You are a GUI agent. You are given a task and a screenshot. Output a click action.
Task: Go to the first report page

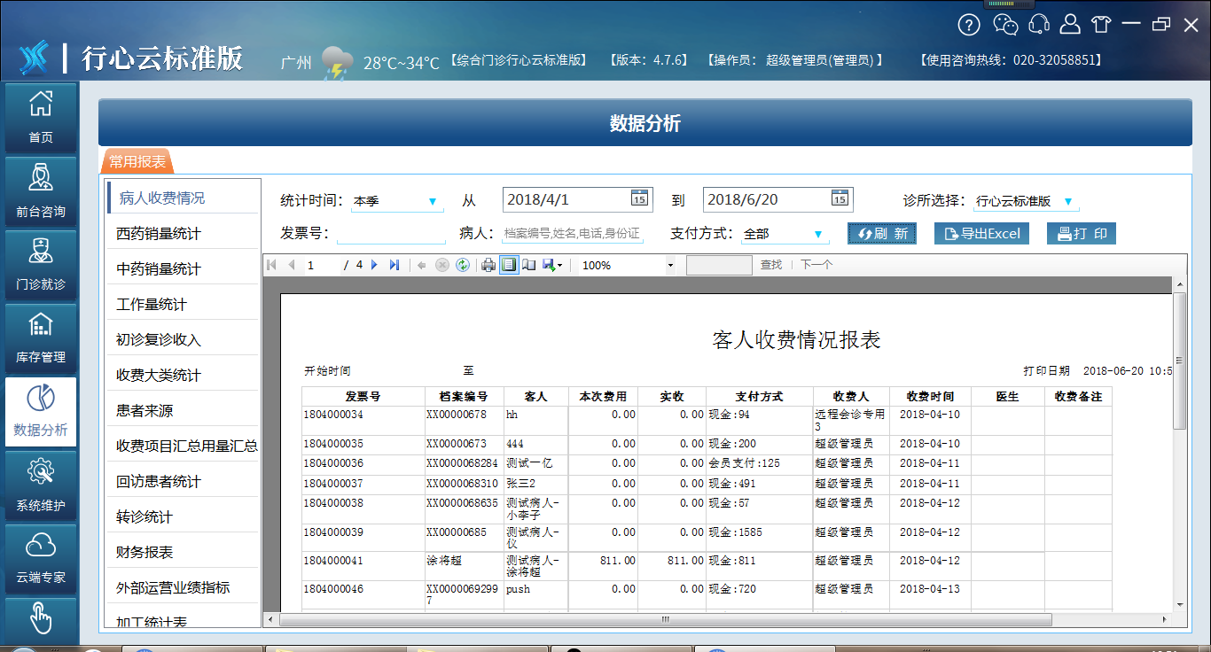tap(271, 265)
